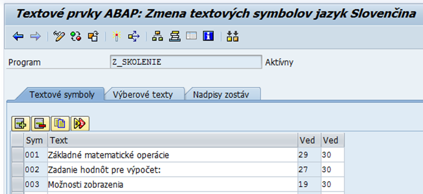Image resolution: width=423 pixels, height=194 pixels.
Task: Click the max length 30 in row 003
Action: tap(333, 184)
